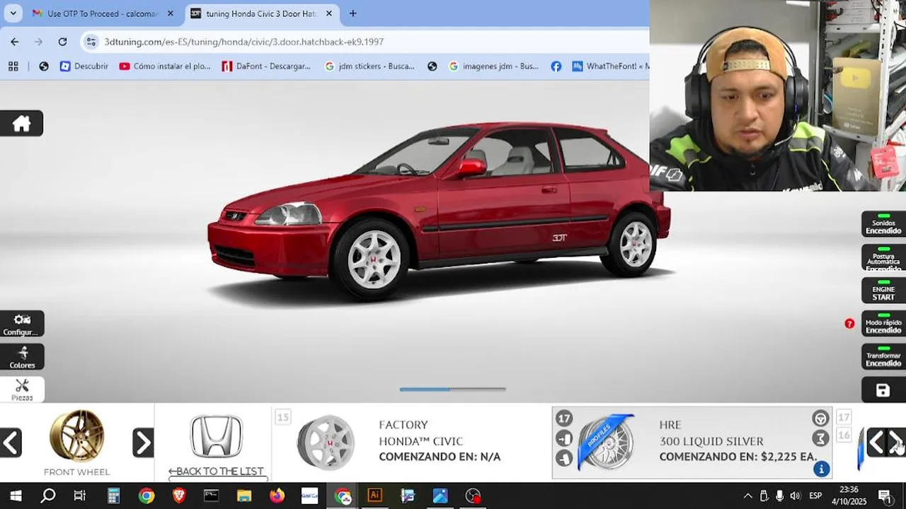Open imagenes jdm bookmark
The height and width of the screenshot is (509, 906).
(493, 66)
